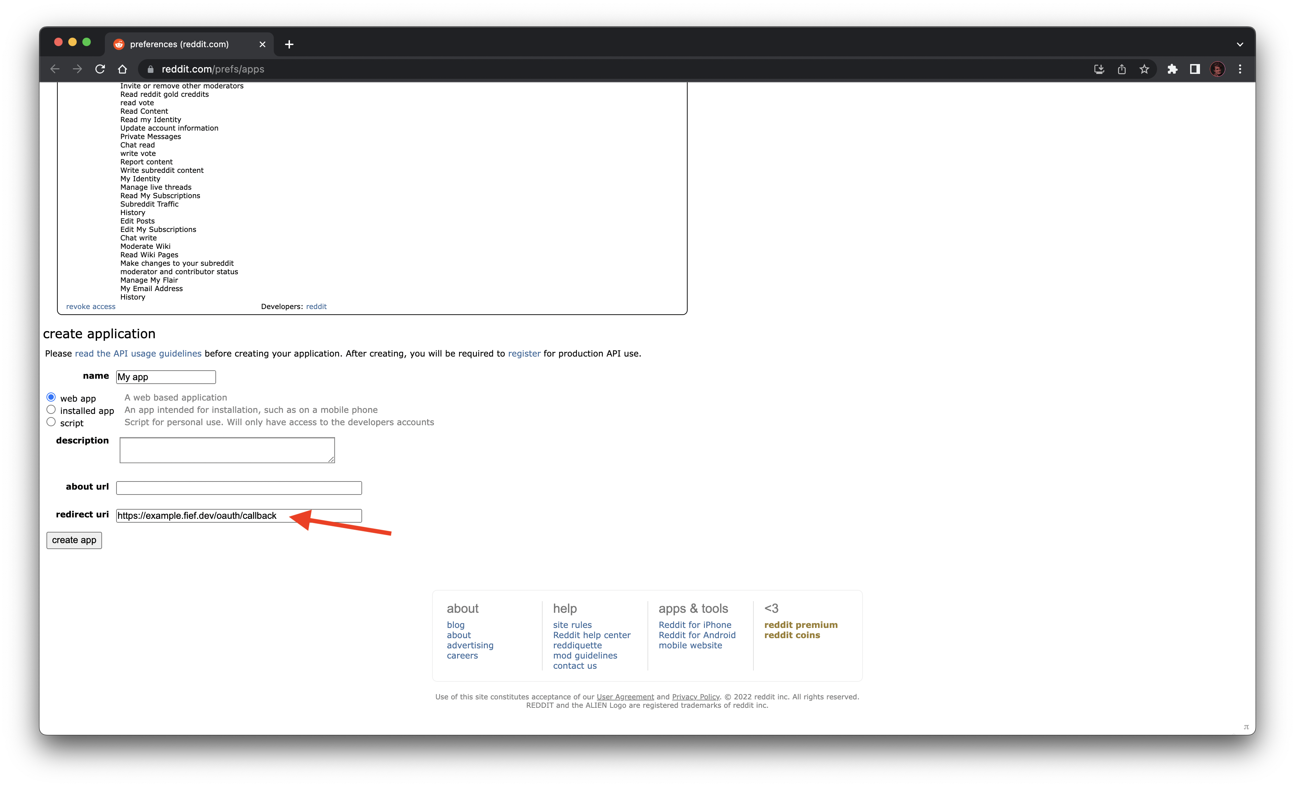Open a new browser tab
This screenshot has height=787, width=1295.
point(289,44)
